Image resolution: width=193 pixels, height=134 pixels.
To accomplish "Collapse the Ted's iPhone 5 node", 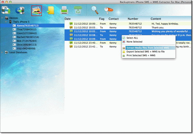I will click(6, 22).
